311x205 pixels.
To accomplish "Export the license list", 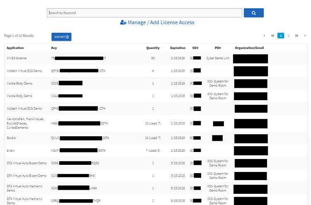I will [x=61, y=37].
